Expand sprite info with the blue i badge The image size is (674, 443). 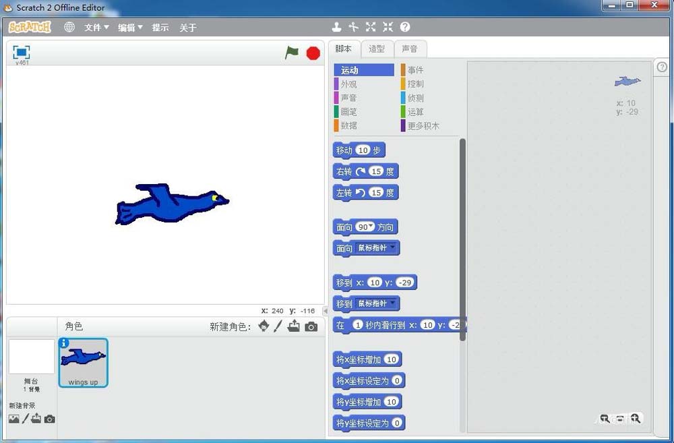pyautogui.click(x=65, y=344)
